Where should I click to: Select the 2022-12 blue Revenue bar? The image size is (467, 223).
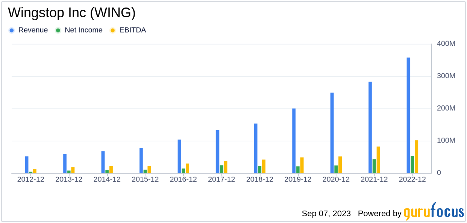[x=408, y=115]
